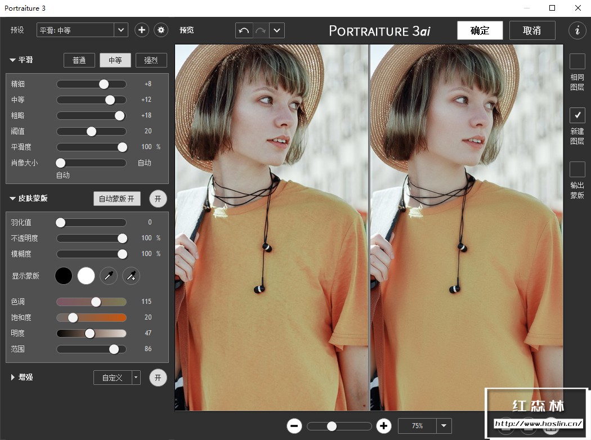The image size is (591, 440).
Task: Click the zoom out minus icon
Action: click(x=294, y=426)
